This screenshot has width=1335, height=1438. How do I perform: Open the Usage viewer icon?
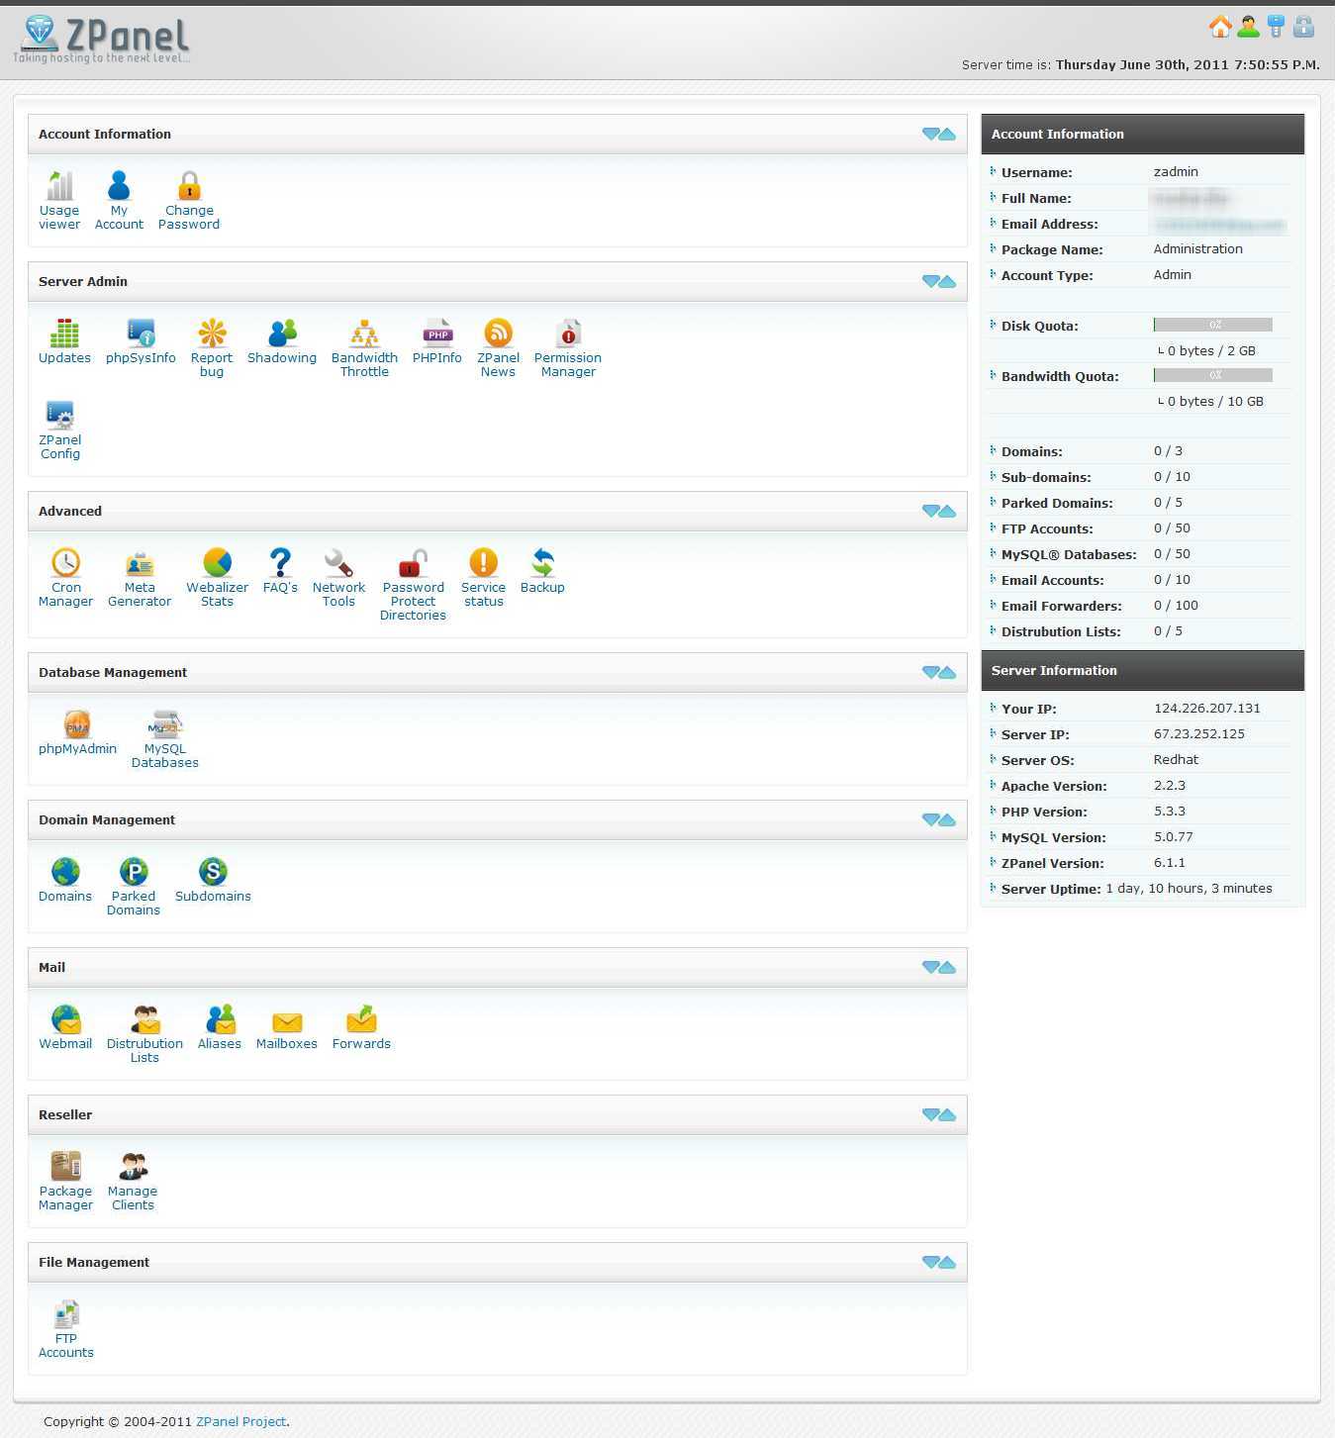pos(59,186)
